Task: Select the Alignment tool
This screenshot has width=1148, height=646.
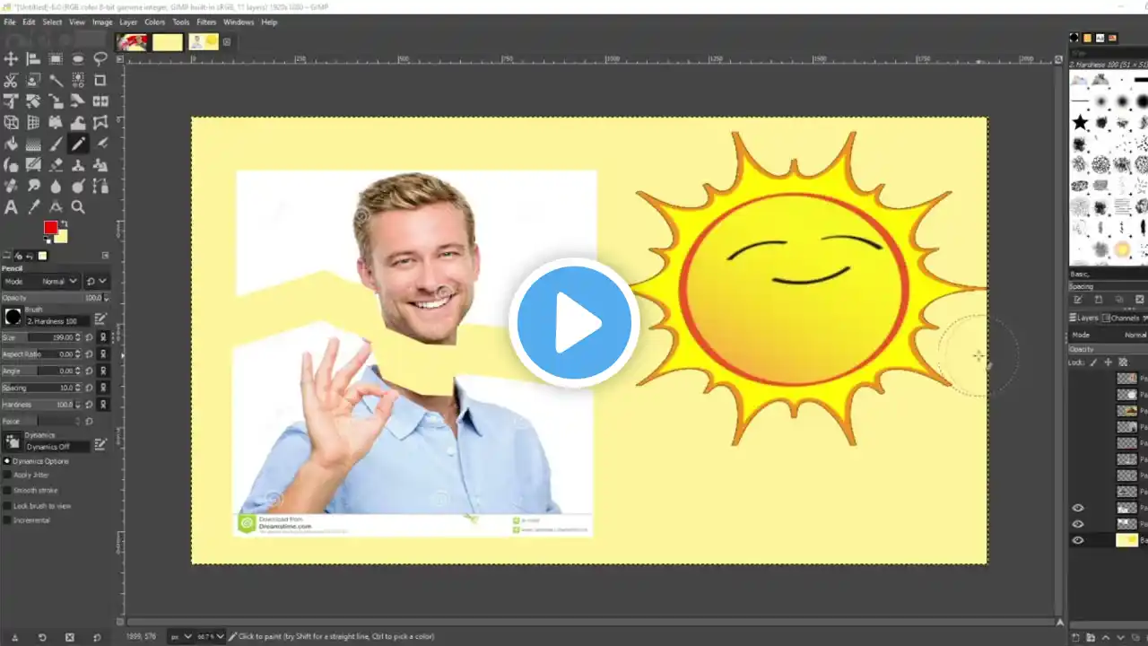Action: (x=33, y=59)
